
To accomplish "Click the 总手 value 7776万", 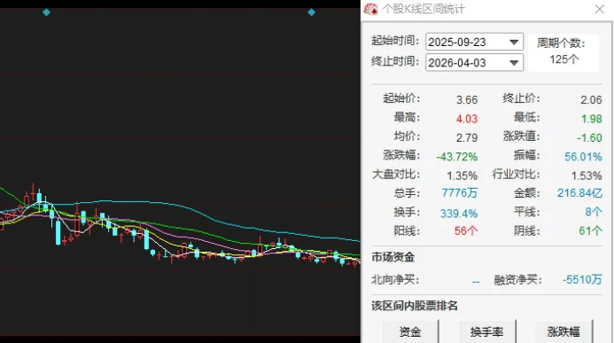I will pyautogui.click(x=460, y=193).
